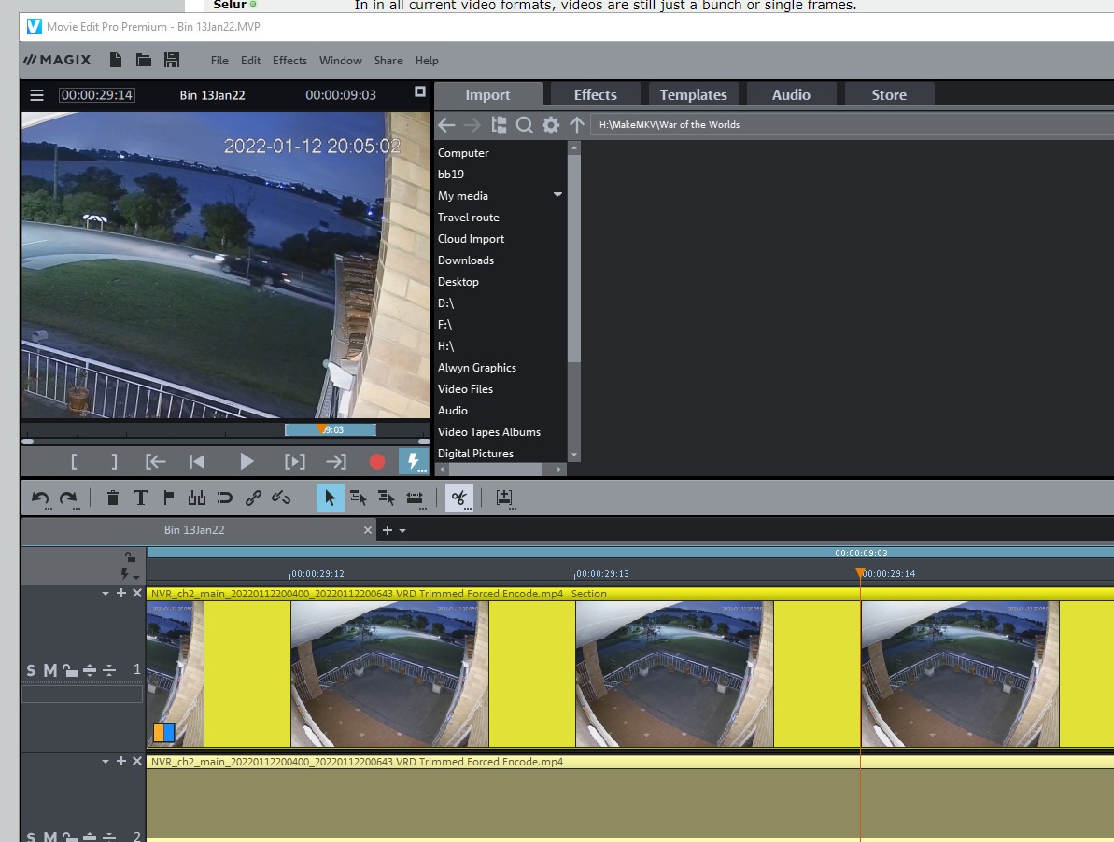Click the undo arrow in timeline toolbar
This screenshot has width=1114, height=842.
pos(40,498)
